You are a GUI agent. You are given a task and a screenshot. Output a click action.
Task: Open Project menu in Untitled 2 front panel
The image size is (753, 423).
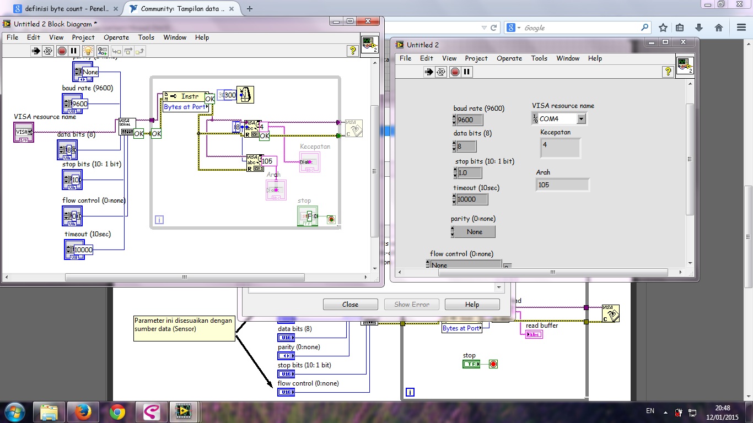coord(476,58)
